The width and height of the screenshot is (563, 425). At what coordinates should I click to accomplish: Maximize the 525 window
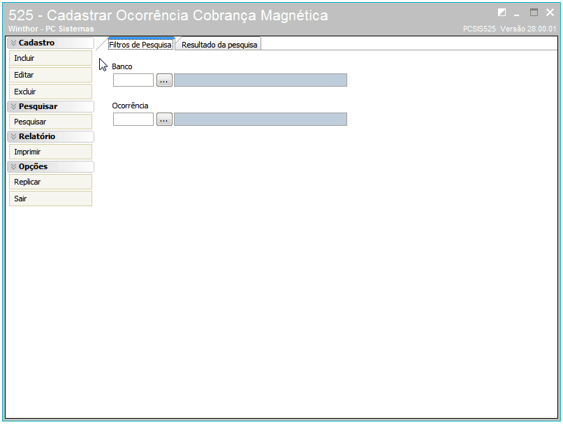[534, 13]
